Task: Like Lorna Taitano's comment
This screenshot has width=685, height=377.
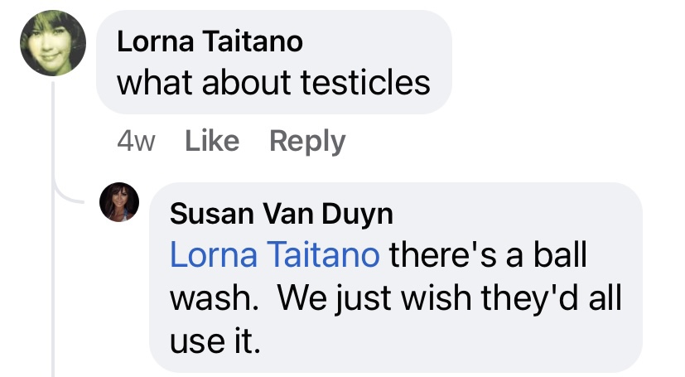Action: point(212,142)
